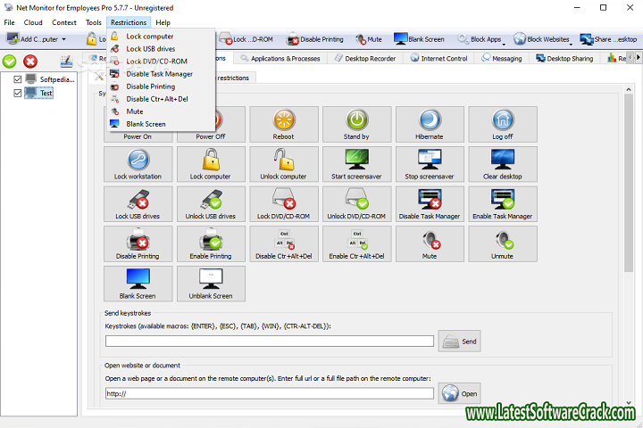Choose Lock USB drives from Restrictions menu
The width and height of the screenshot is (643, 428).
(x=150, y=48)
